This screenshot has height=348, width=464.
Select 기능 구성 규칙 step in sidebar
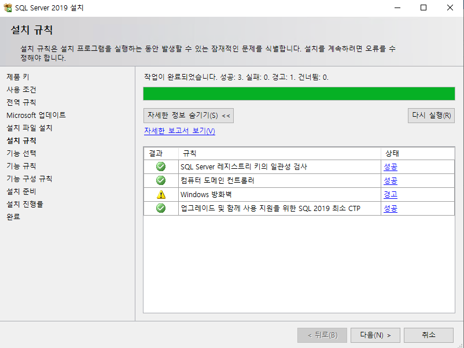30,179
